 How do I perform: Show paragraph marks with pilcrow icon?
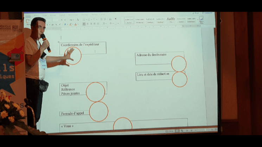tap(115, 19)
